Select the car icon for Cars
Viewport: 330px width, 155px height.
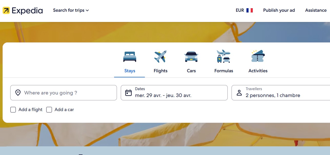(191, 56)
